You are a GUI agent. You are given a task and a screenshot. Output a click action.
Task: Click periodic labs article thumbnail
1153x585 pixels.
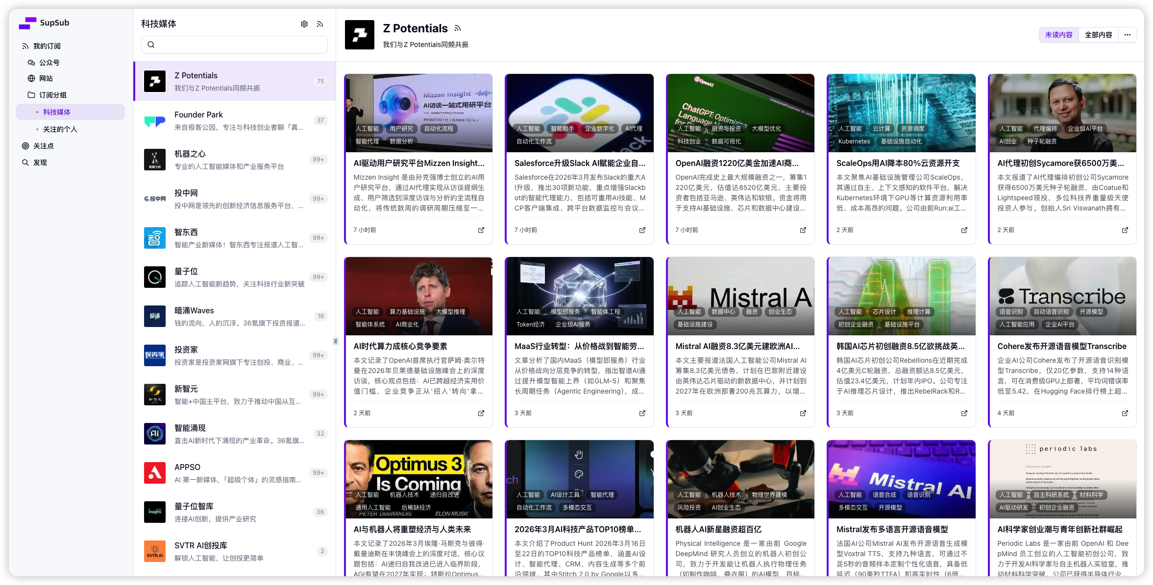click(1062, 479)
